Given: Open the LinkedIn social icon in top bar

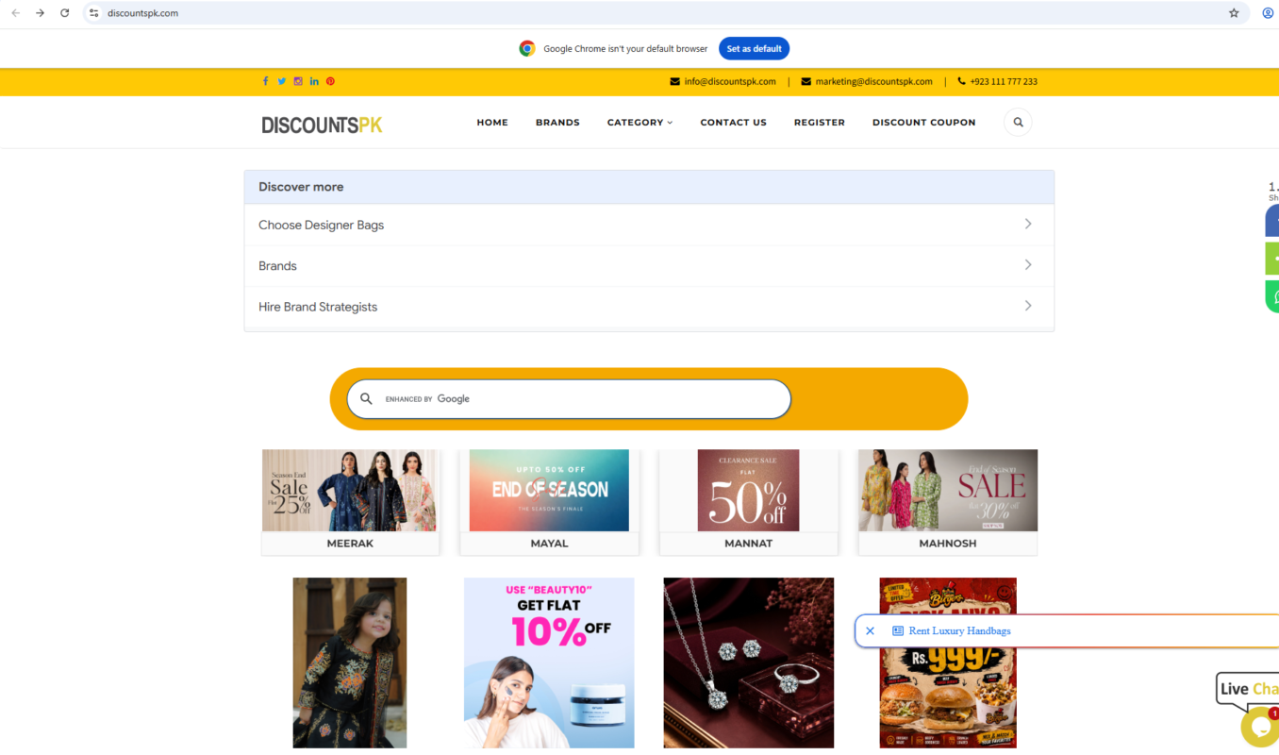Looking at the screenshot, I should click(314, 81).
